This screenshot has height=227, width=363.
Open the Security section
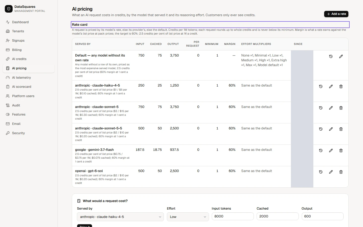tap(28, 133)
